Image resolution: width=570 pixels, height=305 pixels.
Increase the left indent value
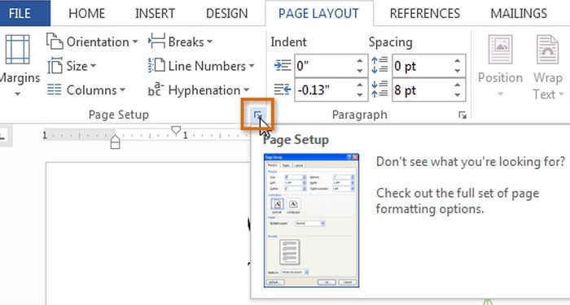[360, 61]
